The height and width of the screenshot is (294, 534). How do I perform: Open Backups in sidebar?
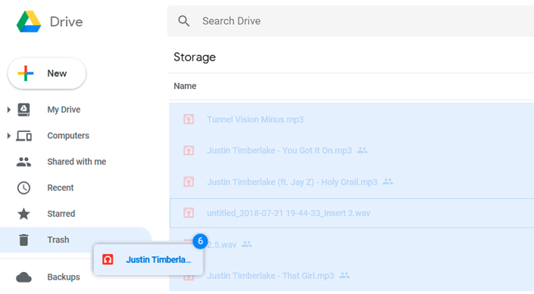coord(64,277)
